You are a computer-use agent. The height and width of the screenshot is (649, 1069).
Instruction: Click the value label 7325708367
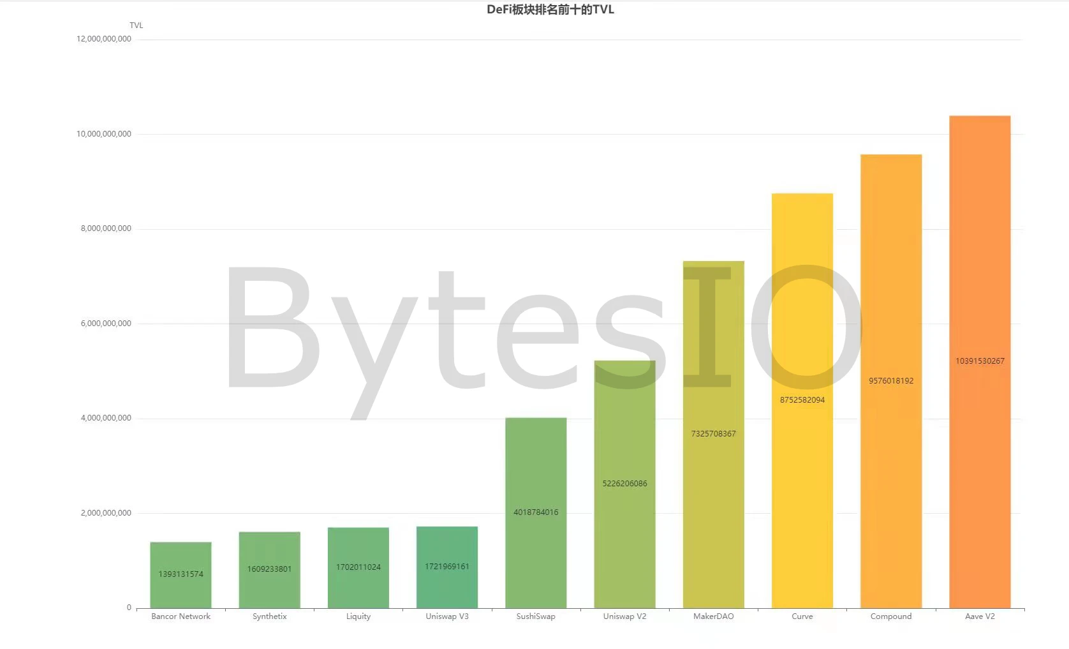(x=714, y=434)
